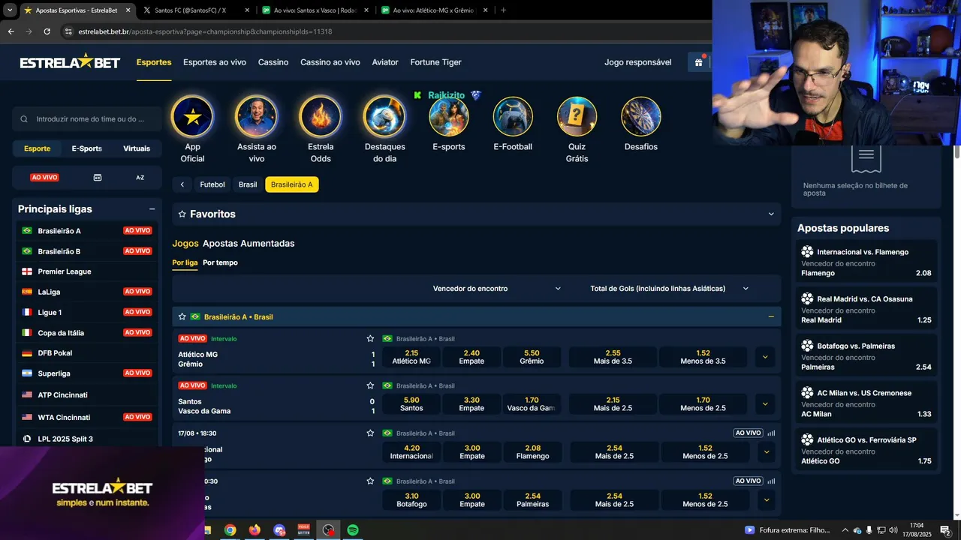The height and width of the screenshot is (540, 961).
Task: Click the browser reload button
Action: point(47,31)
